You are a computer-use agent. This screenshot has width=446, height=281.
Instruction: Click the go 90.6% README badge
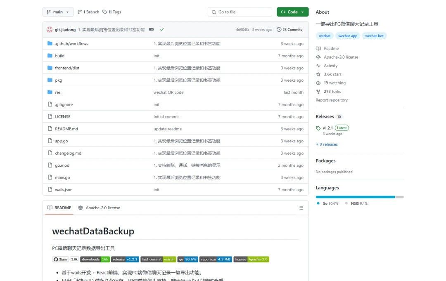[x=188, y=260]
